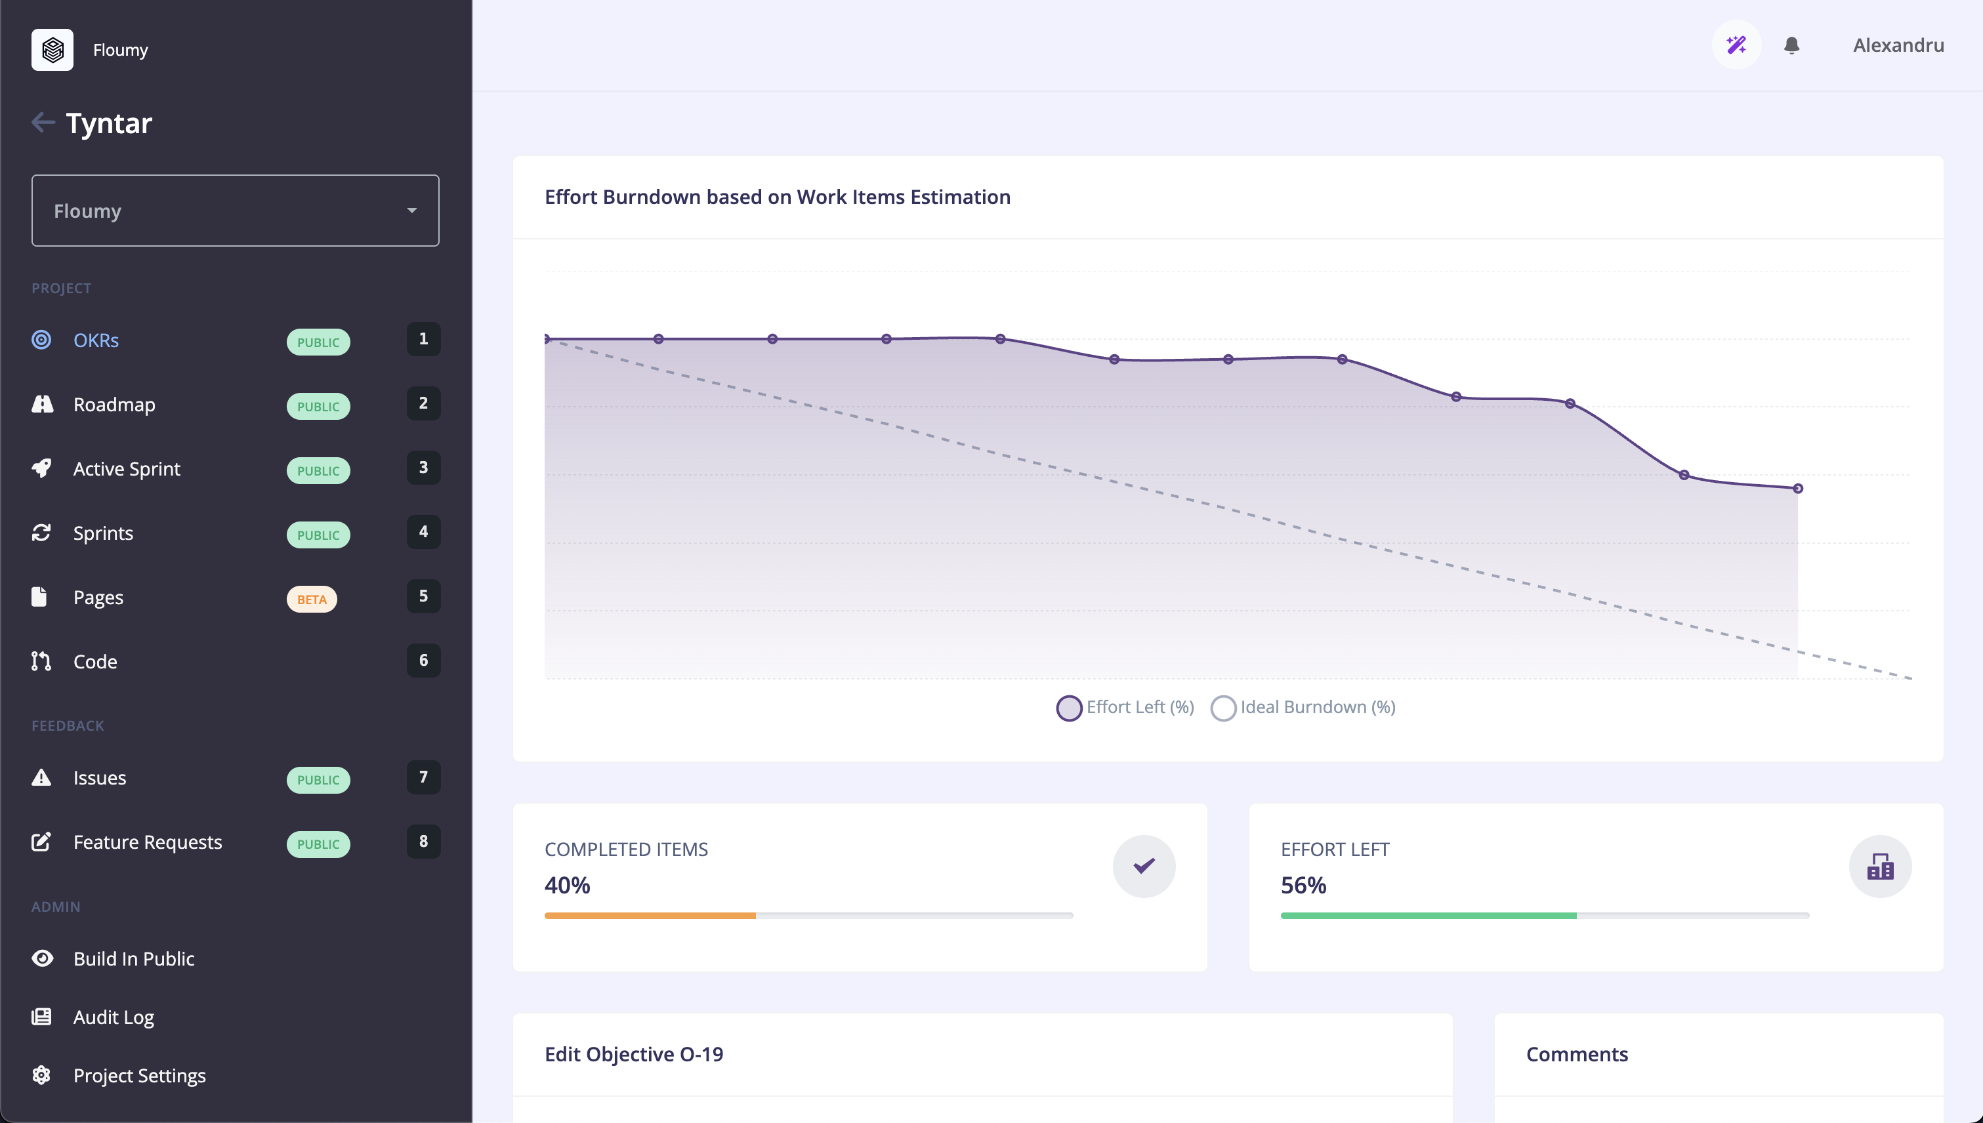Click the Floumy logo icon

pos(52,49)
